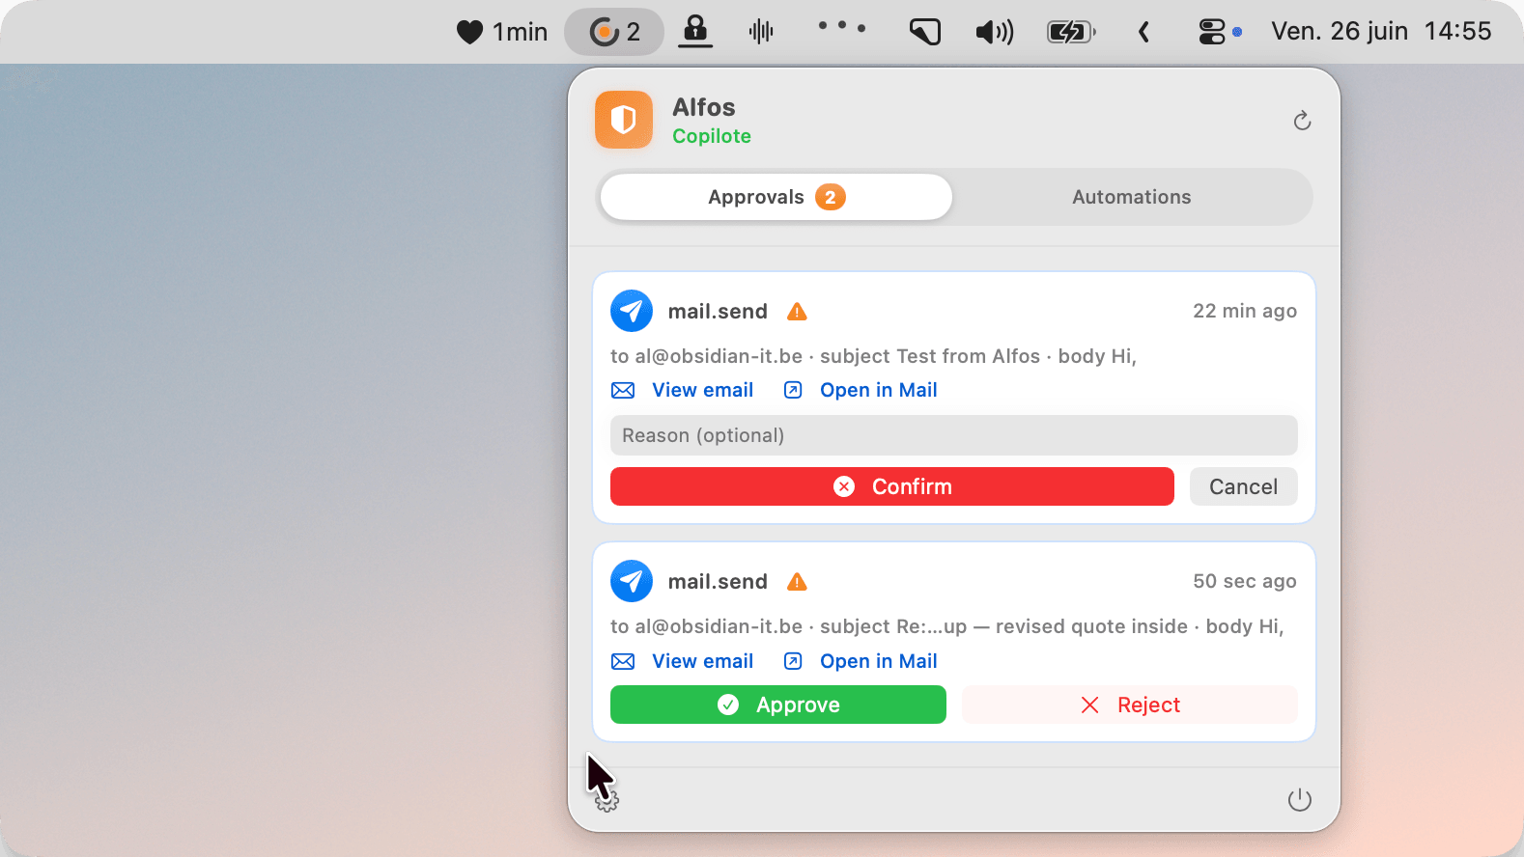
Task: Approve the revised quote email
Action: click(778, 705)
